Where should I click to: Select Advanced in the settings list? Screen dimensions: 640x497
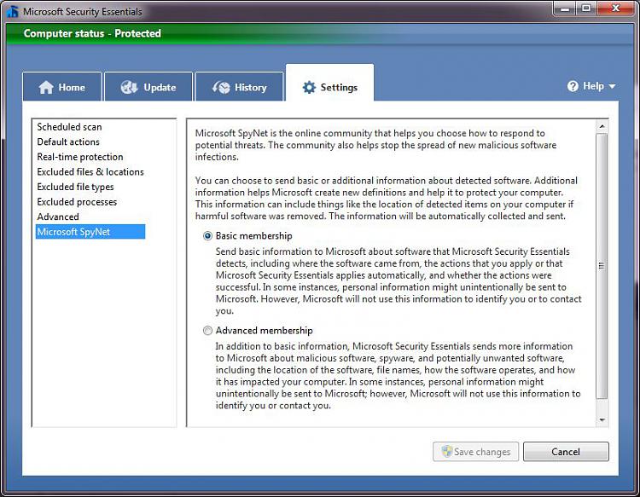(58, 217)
